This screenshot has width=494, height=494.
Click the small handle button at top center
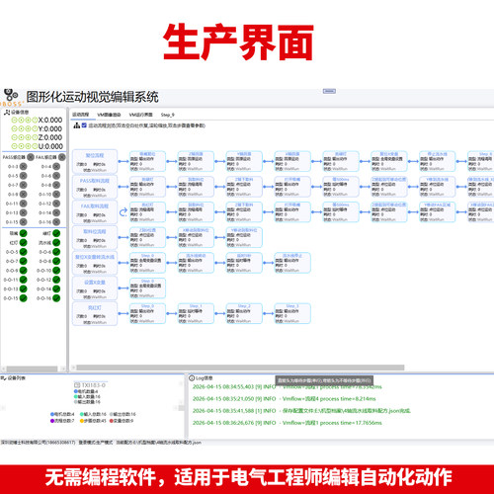[x=329, y=91]
